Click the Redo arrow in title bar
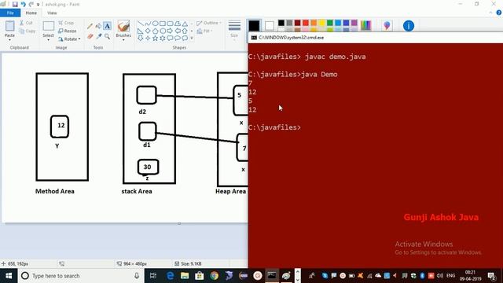The height and width of the screenshot is (283, 503). (31, 5)
